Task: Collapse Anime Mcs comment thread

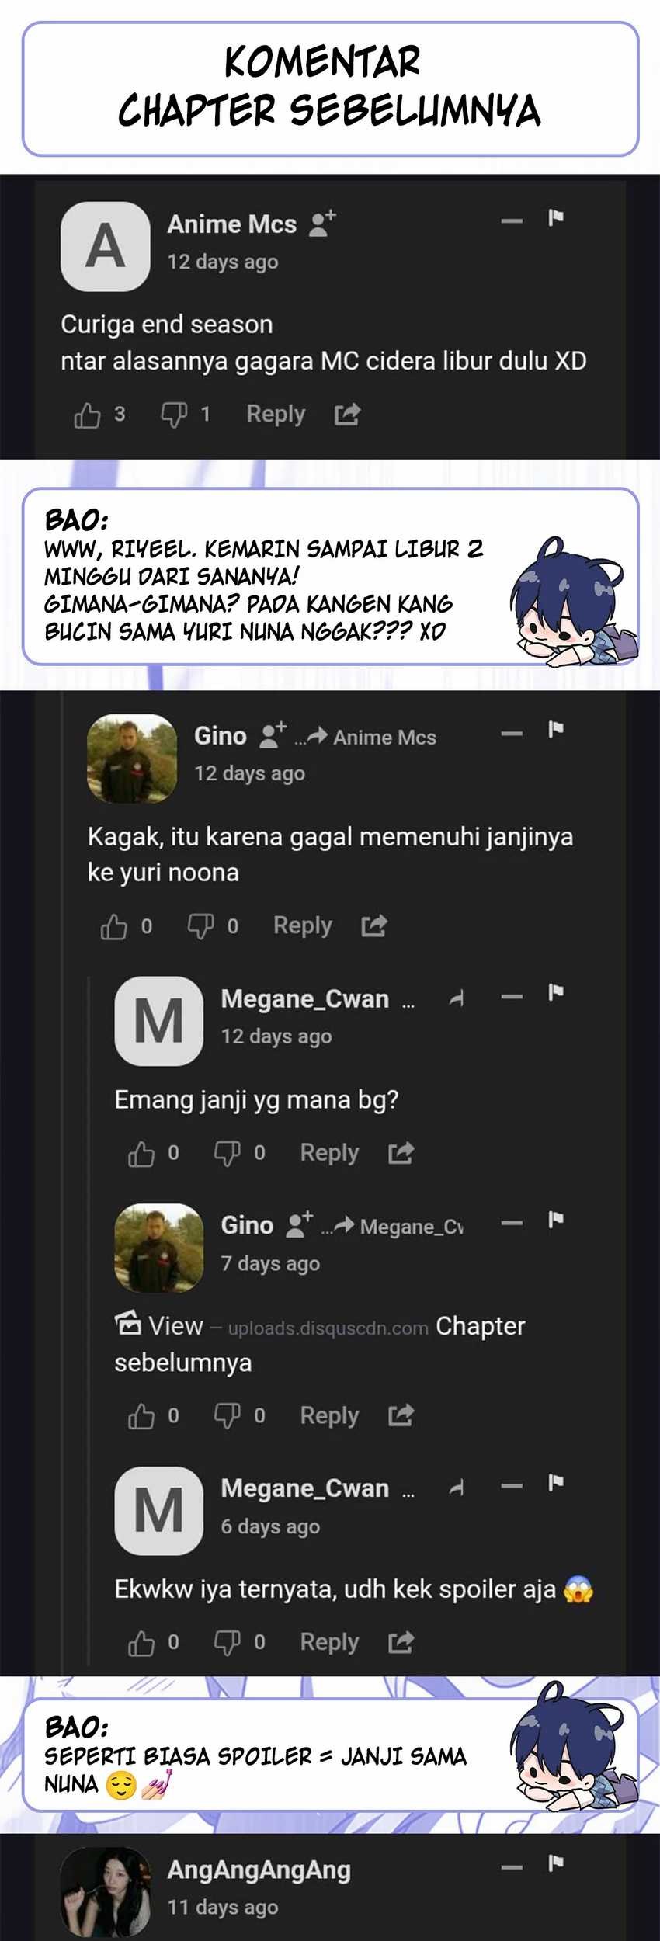Action: pyautogui.click(x=512, y=221)
